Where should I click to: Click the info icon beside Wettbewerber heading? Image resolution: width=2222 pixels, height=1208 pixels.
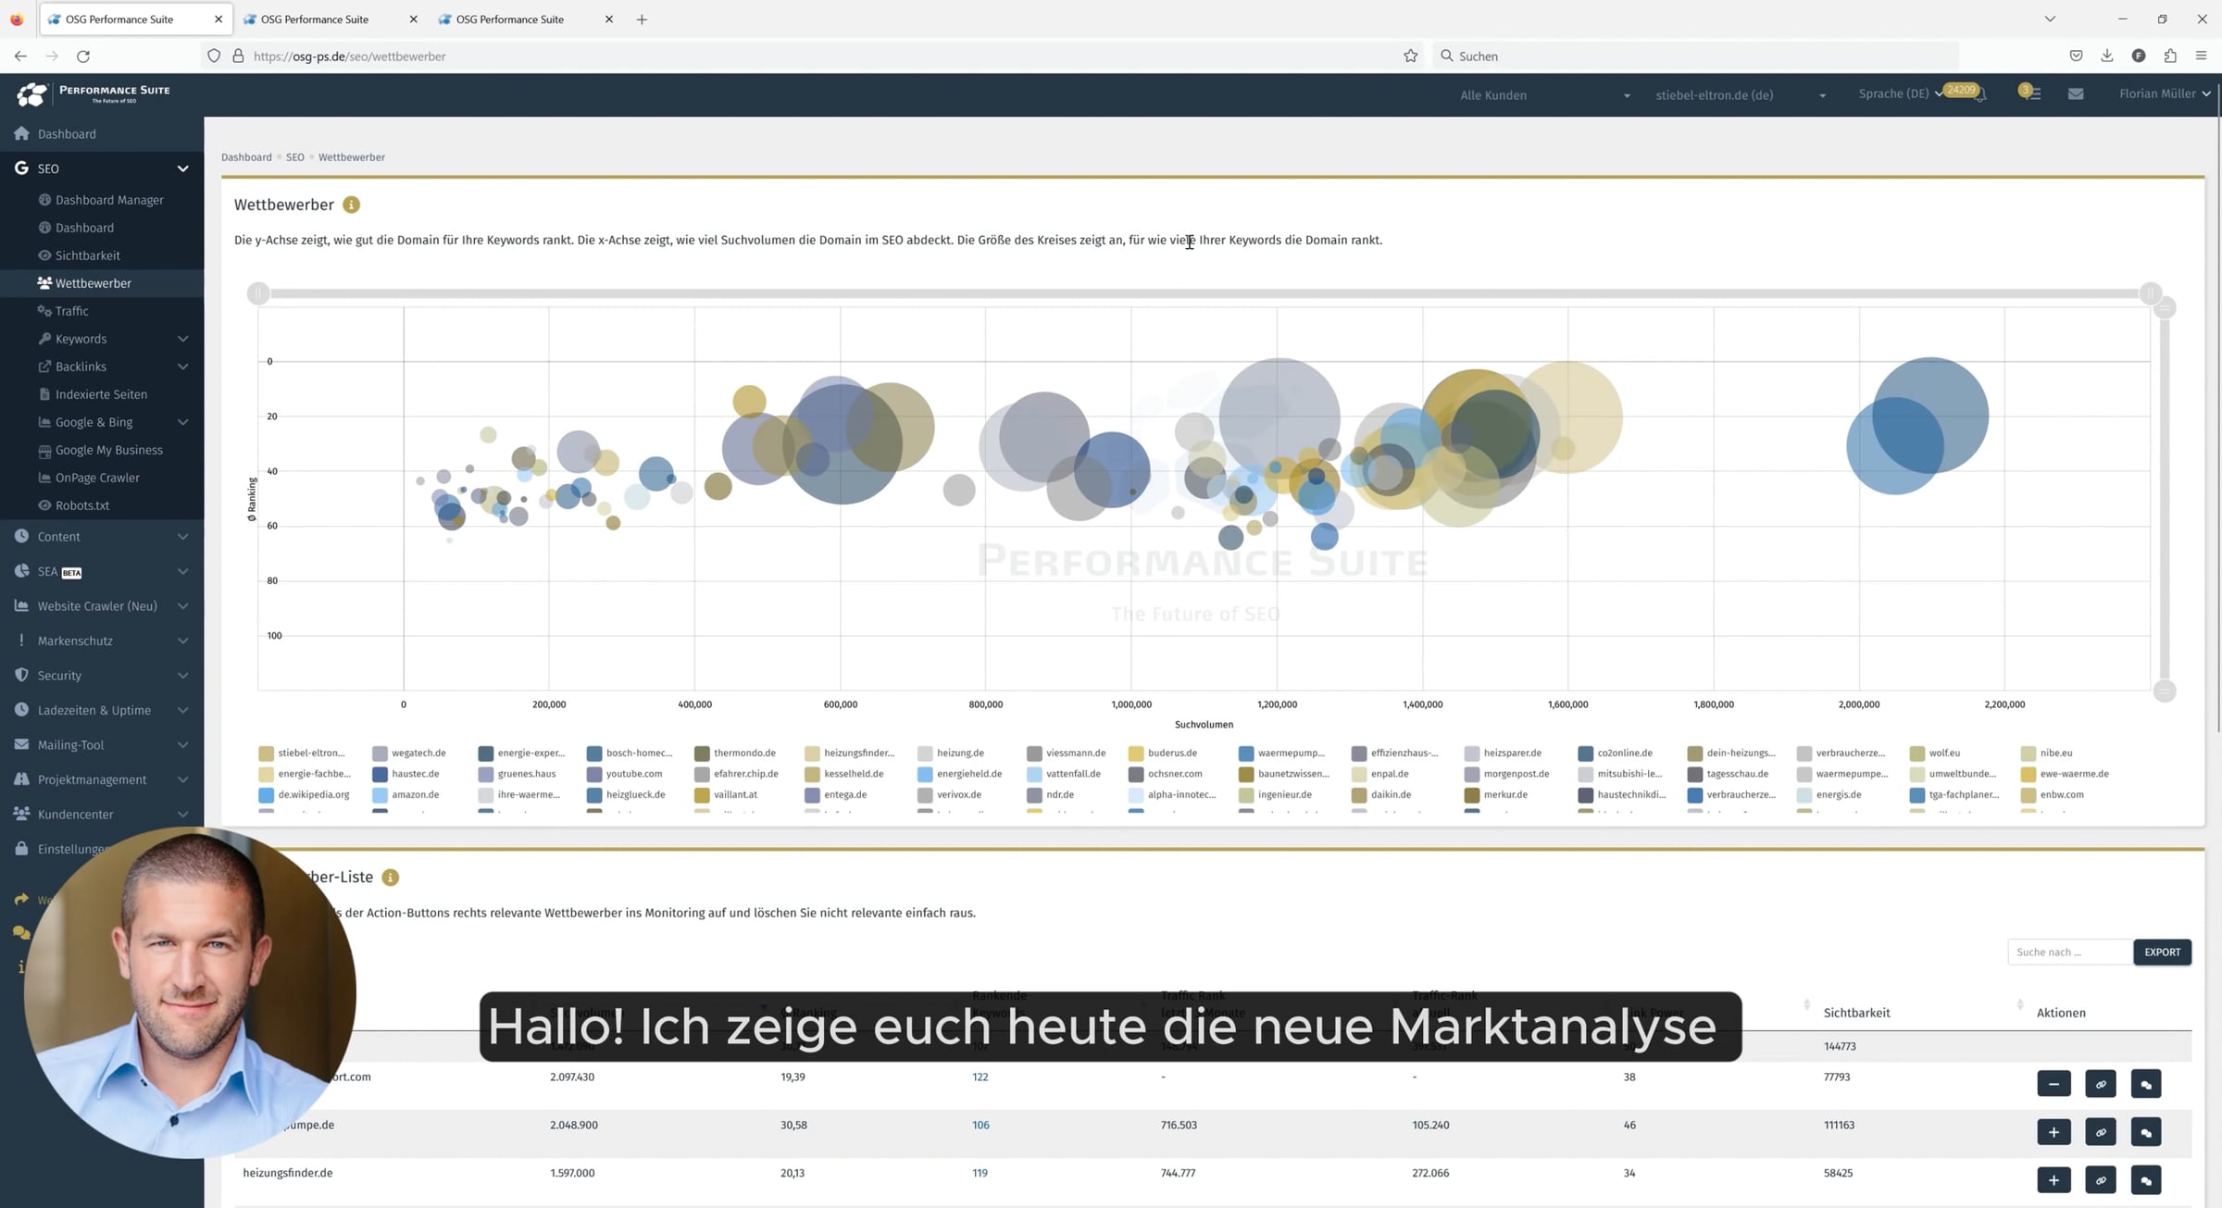click(351, 205)
